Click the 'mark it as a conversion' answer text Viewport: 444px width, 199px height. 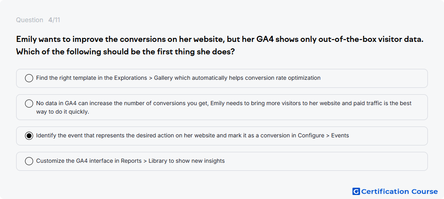pos(192,135)
